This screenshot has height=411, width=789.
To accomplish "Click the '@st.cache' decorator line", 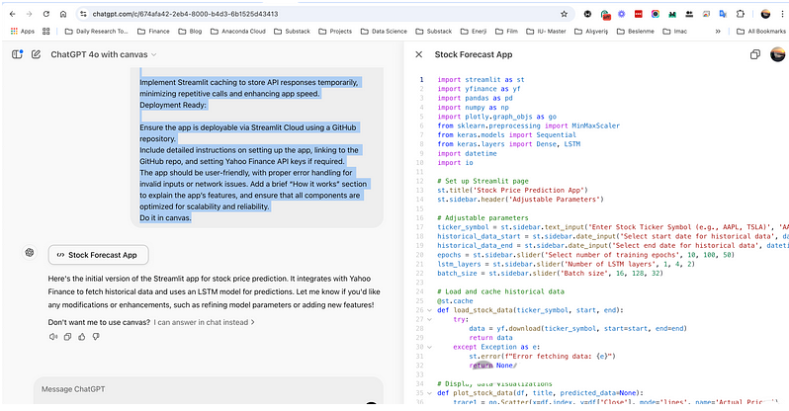I will click(455, 300).
